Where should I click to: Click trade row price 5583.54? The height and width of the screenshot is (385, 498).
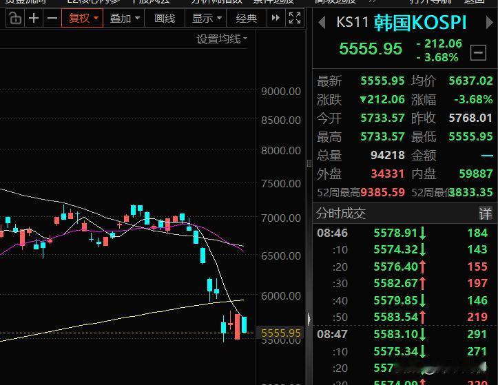coord(395,317)
